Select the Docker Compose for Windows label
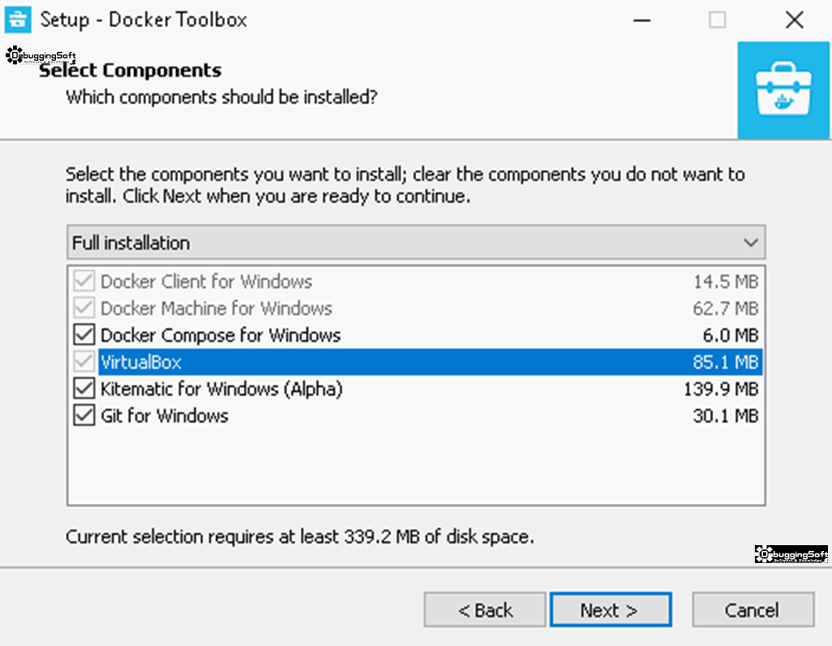 tap(220, 336)
